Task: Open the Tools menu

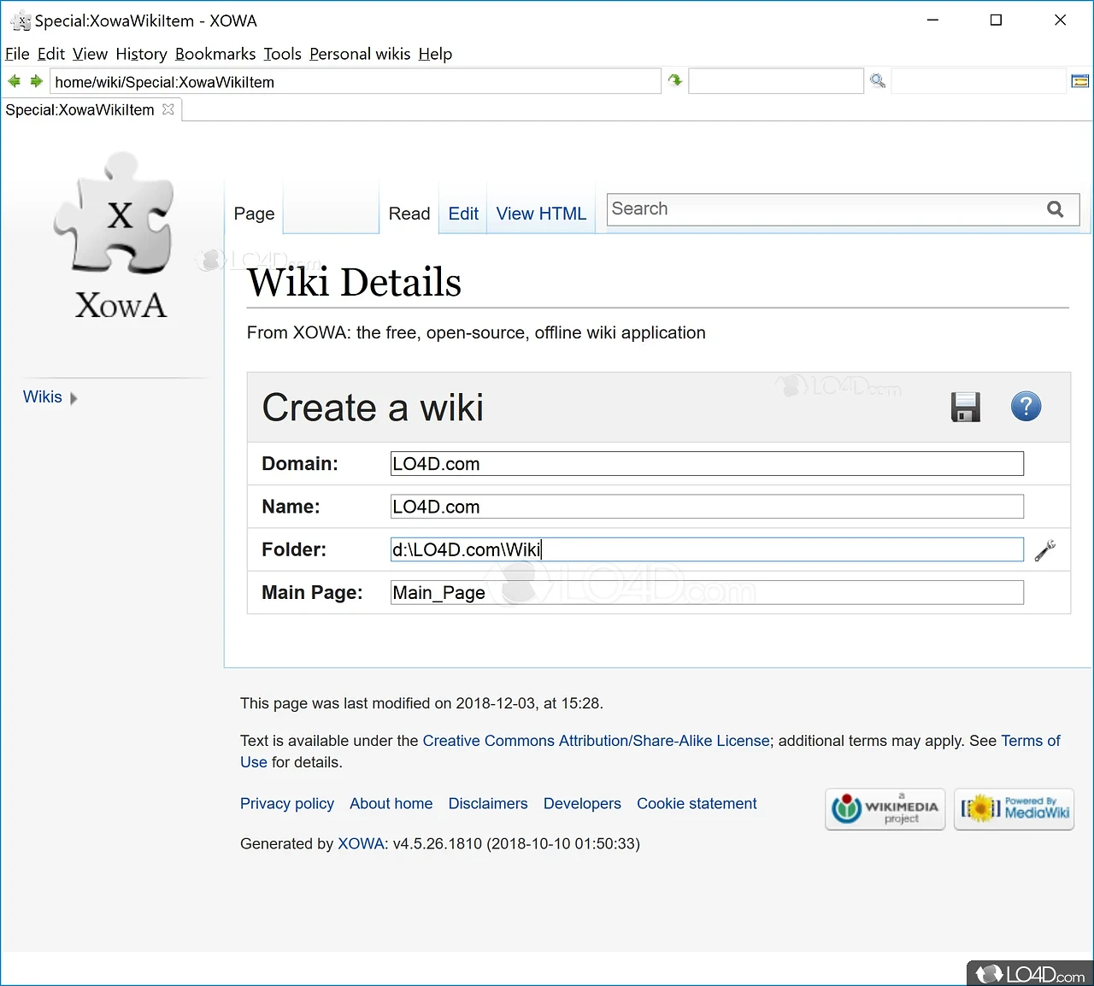Action: [282, 54]
